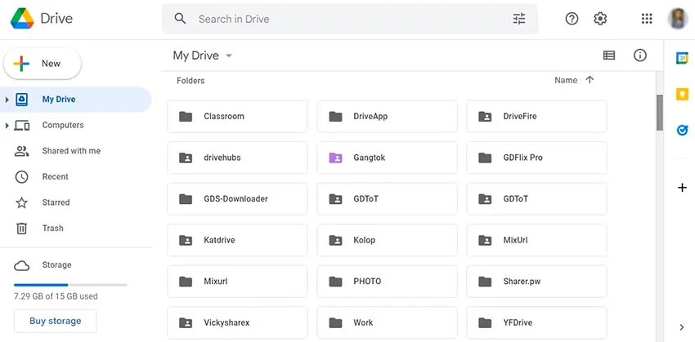Select the drivehubs folder
The width and height of the screenshot is (695, 342).
[237, 158]
